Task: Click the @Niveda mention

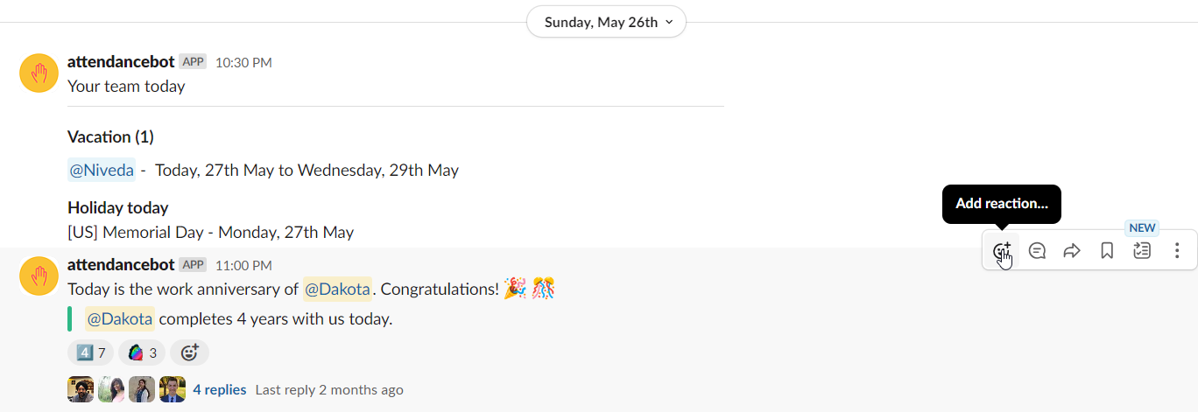Action: pyautogui.click(x=102, y=170)
